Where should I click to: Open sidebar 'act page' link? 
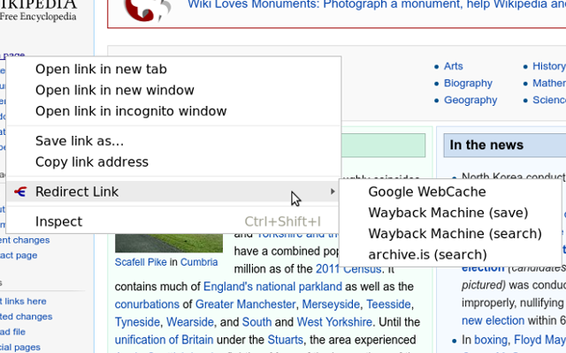tap(19, 255)
